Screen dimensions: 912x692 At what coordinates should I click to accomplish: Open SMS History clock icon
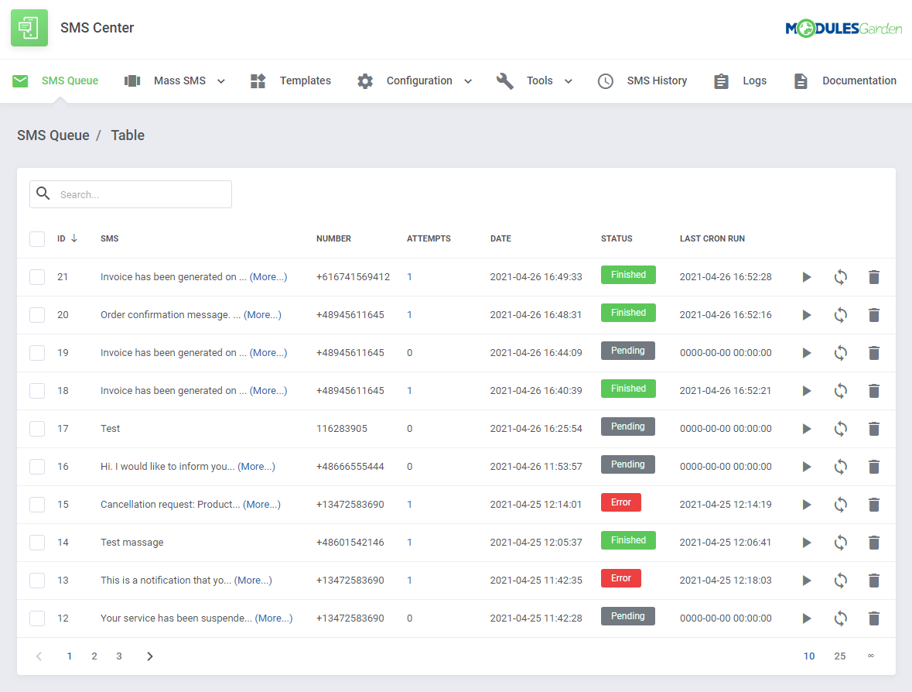605,80
